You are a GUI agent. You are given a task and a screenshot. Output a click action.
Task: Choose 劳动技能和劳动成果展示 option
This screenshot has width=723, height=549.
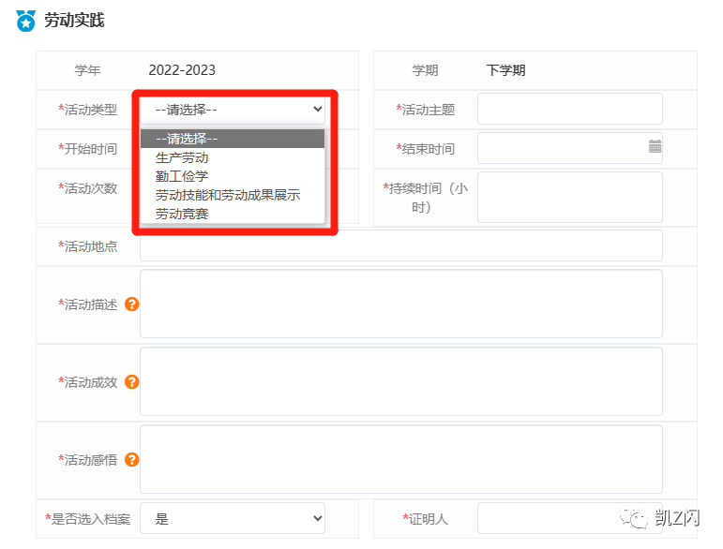click(x=228, y=195)
